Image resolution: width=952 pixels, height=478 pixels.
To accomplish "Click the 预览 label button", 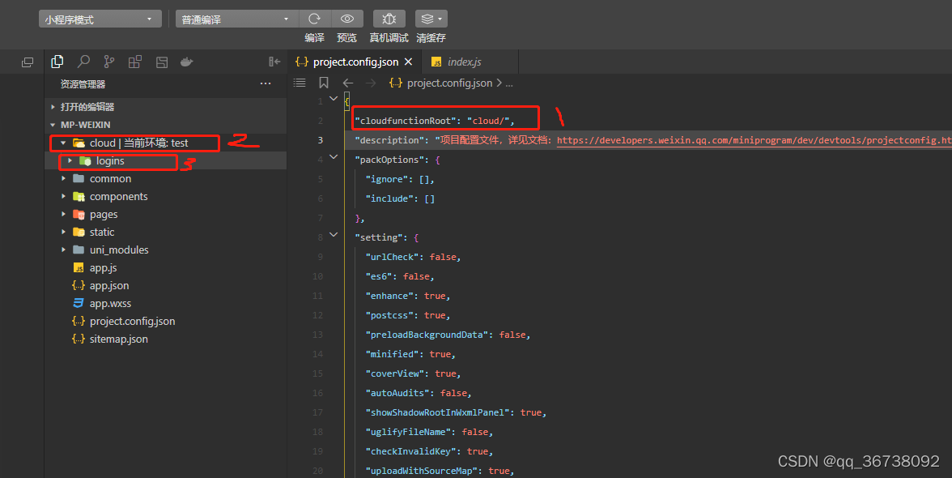I will 346,37.
